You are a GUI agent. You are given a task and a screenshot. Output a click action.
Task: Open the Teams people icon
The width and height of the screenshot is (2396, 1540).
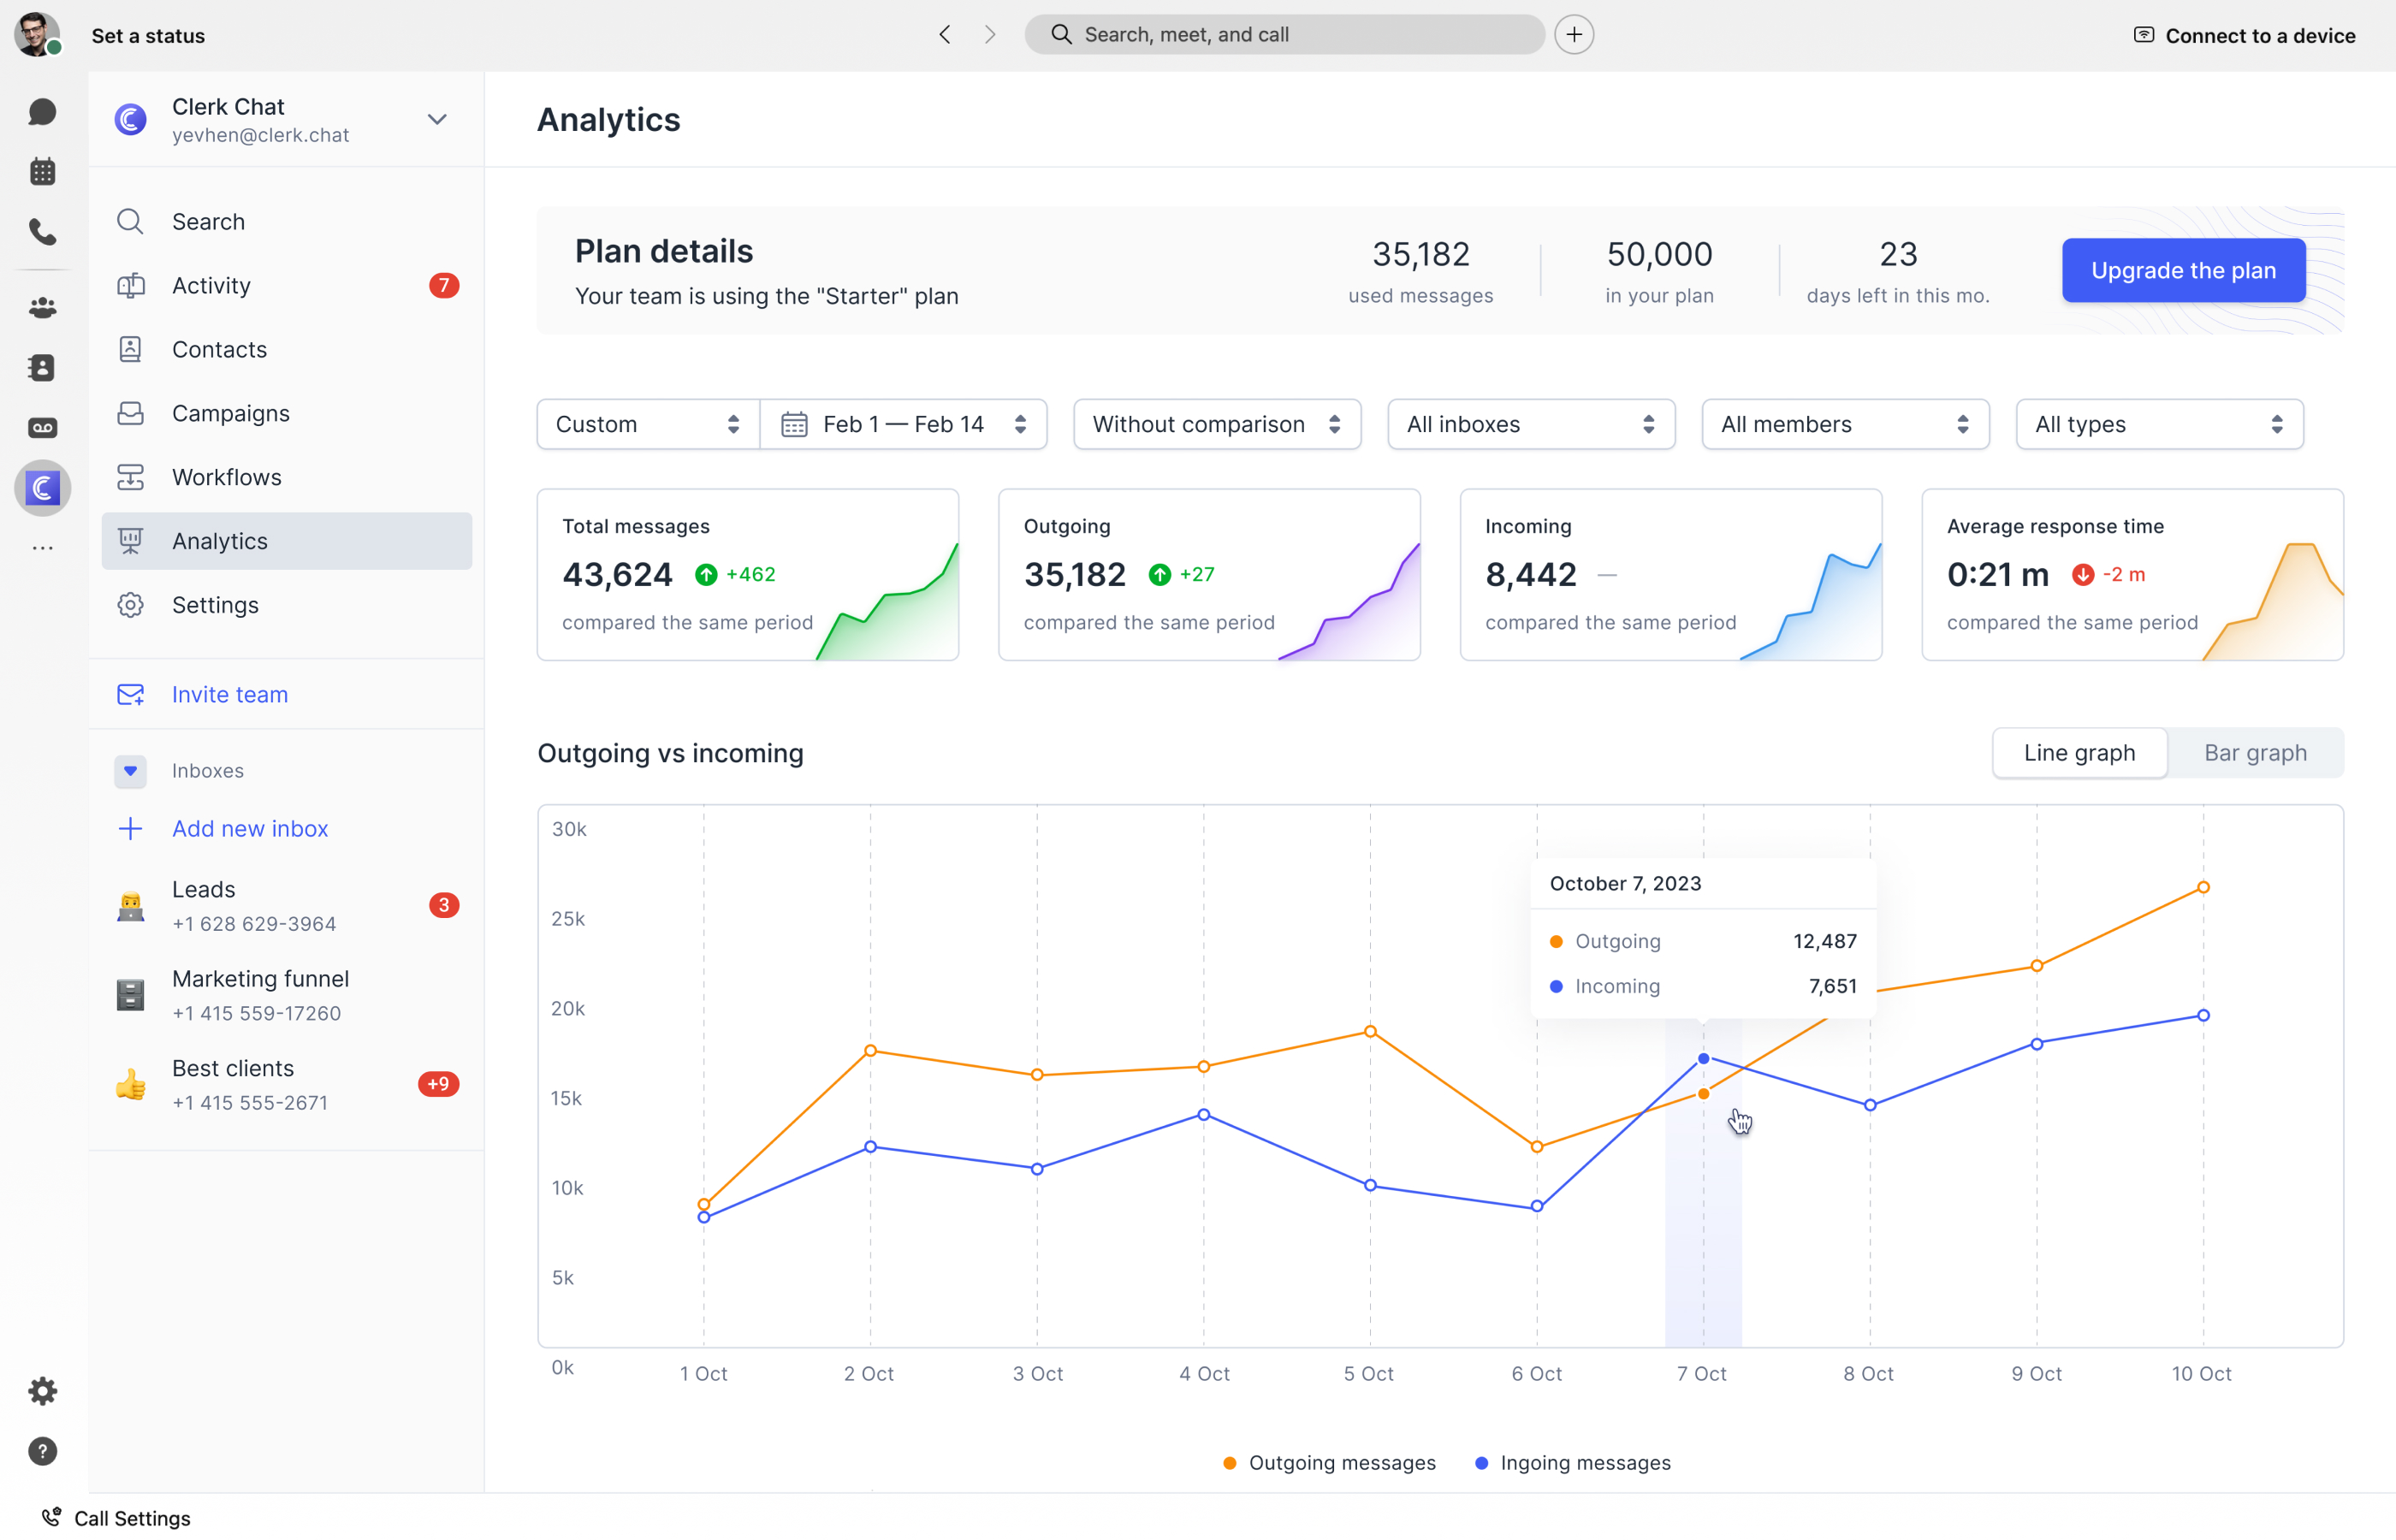tap(42, 308)
